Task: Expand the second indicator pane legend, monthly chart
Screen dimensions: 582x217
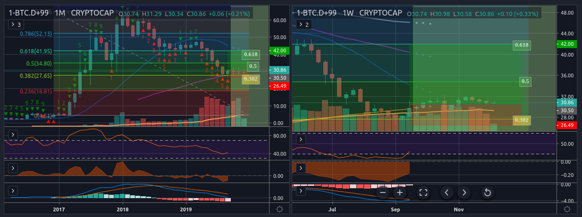Action: click(x=13, y=167)
